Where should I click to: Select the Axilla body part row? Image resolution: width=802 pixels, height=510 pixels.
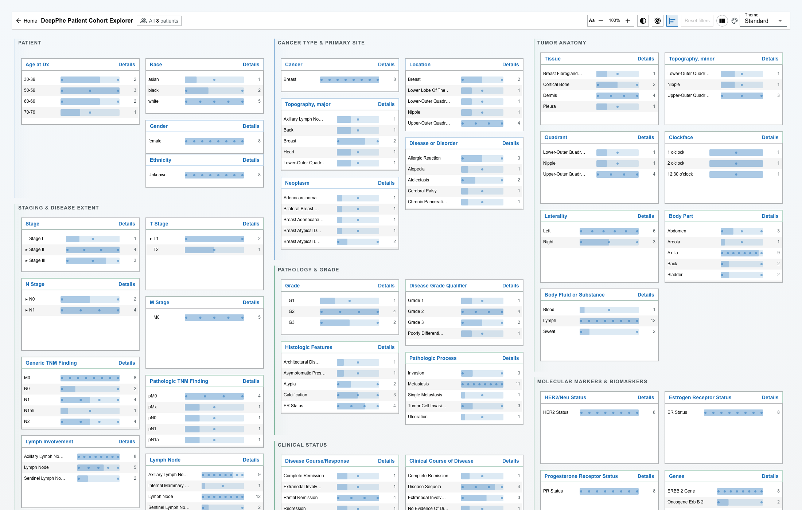(724, 253)
